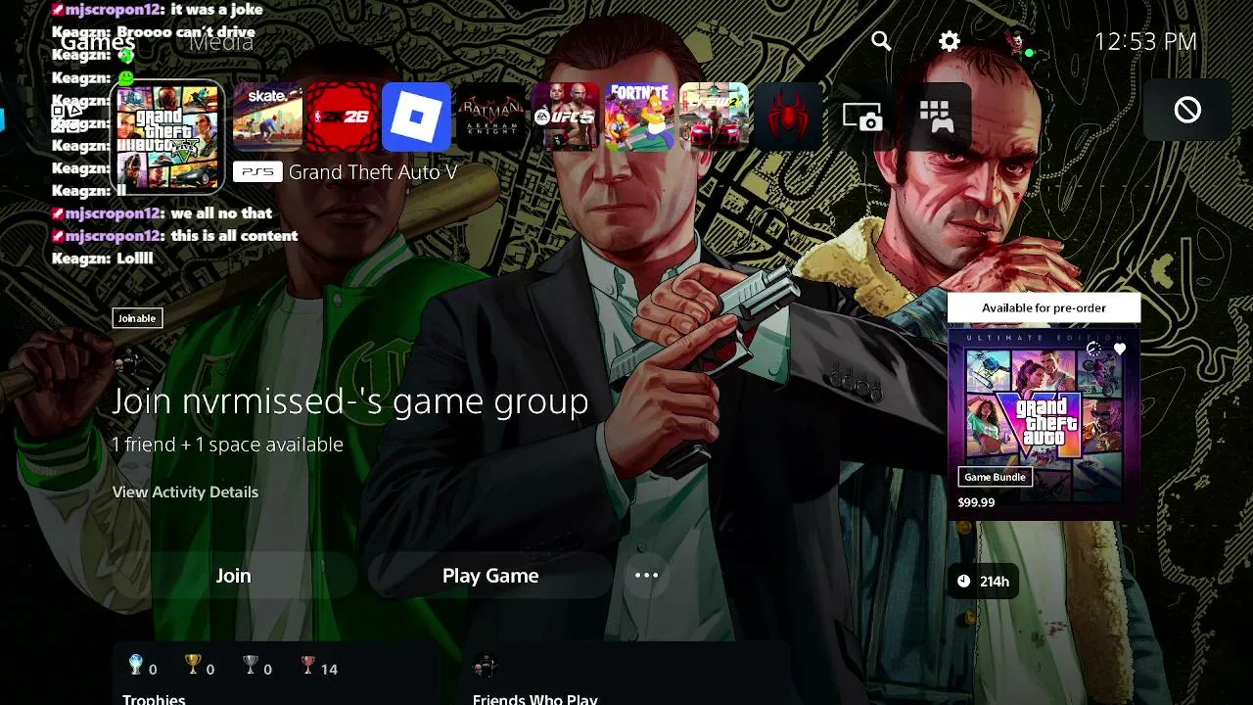Viewport: 1253px width, 705px height.
Task: Open the Friends Who Play card
Action: (626, 674)
